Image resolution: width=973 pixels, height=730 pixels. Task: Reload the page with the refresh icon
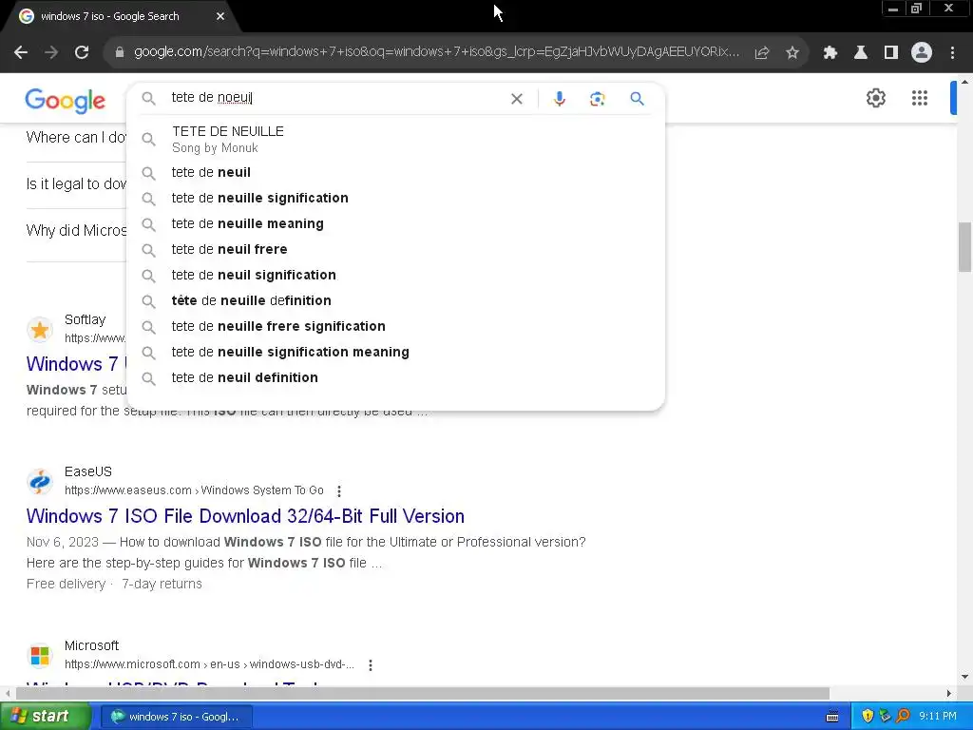click(82, 53)
